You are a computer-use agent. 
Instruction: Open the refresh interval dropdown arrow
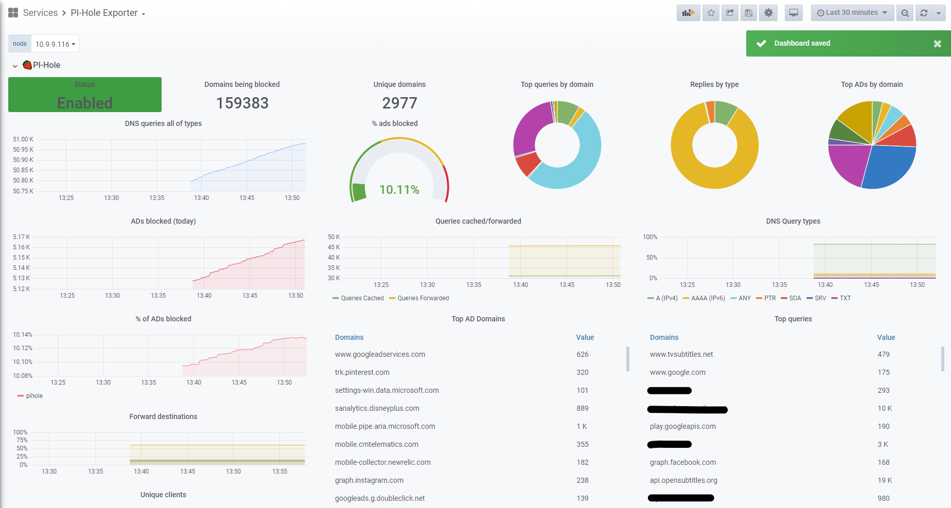pos(939,13)
